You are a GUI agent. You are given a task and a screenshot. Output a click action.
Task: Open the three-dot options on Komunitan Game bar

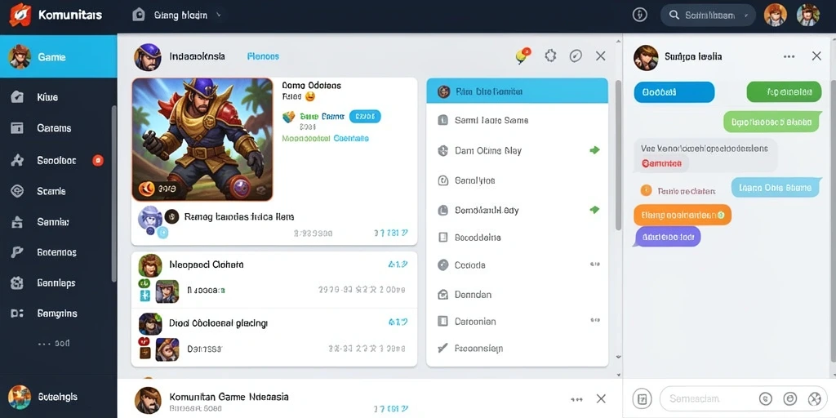(576, 398)
